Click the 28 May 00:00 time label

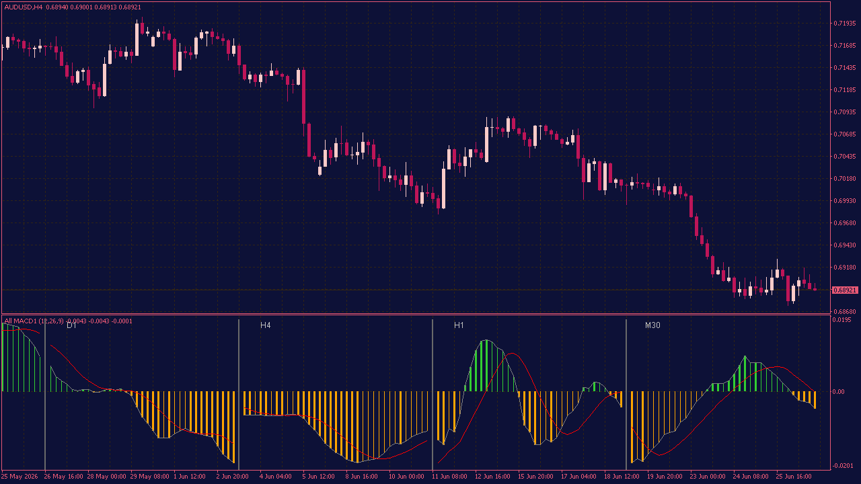click(x=107, y=477)
